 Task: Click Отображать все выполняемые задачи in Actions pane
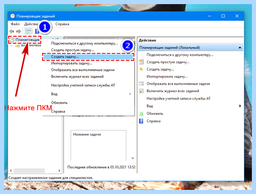point(178,84)
